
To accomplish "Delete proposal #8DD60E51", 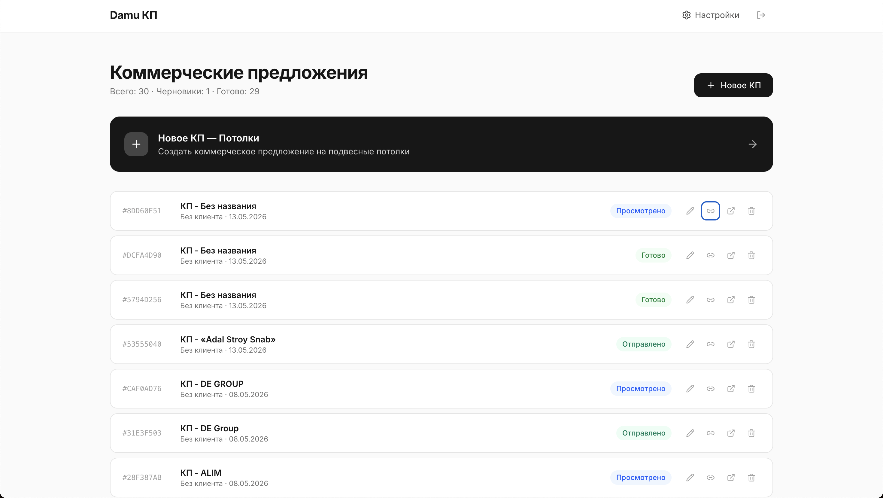I will (751, 211).
